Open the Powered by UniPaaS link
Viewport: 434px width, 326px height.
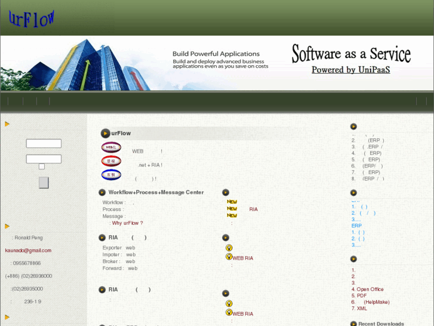pos(350,69)
